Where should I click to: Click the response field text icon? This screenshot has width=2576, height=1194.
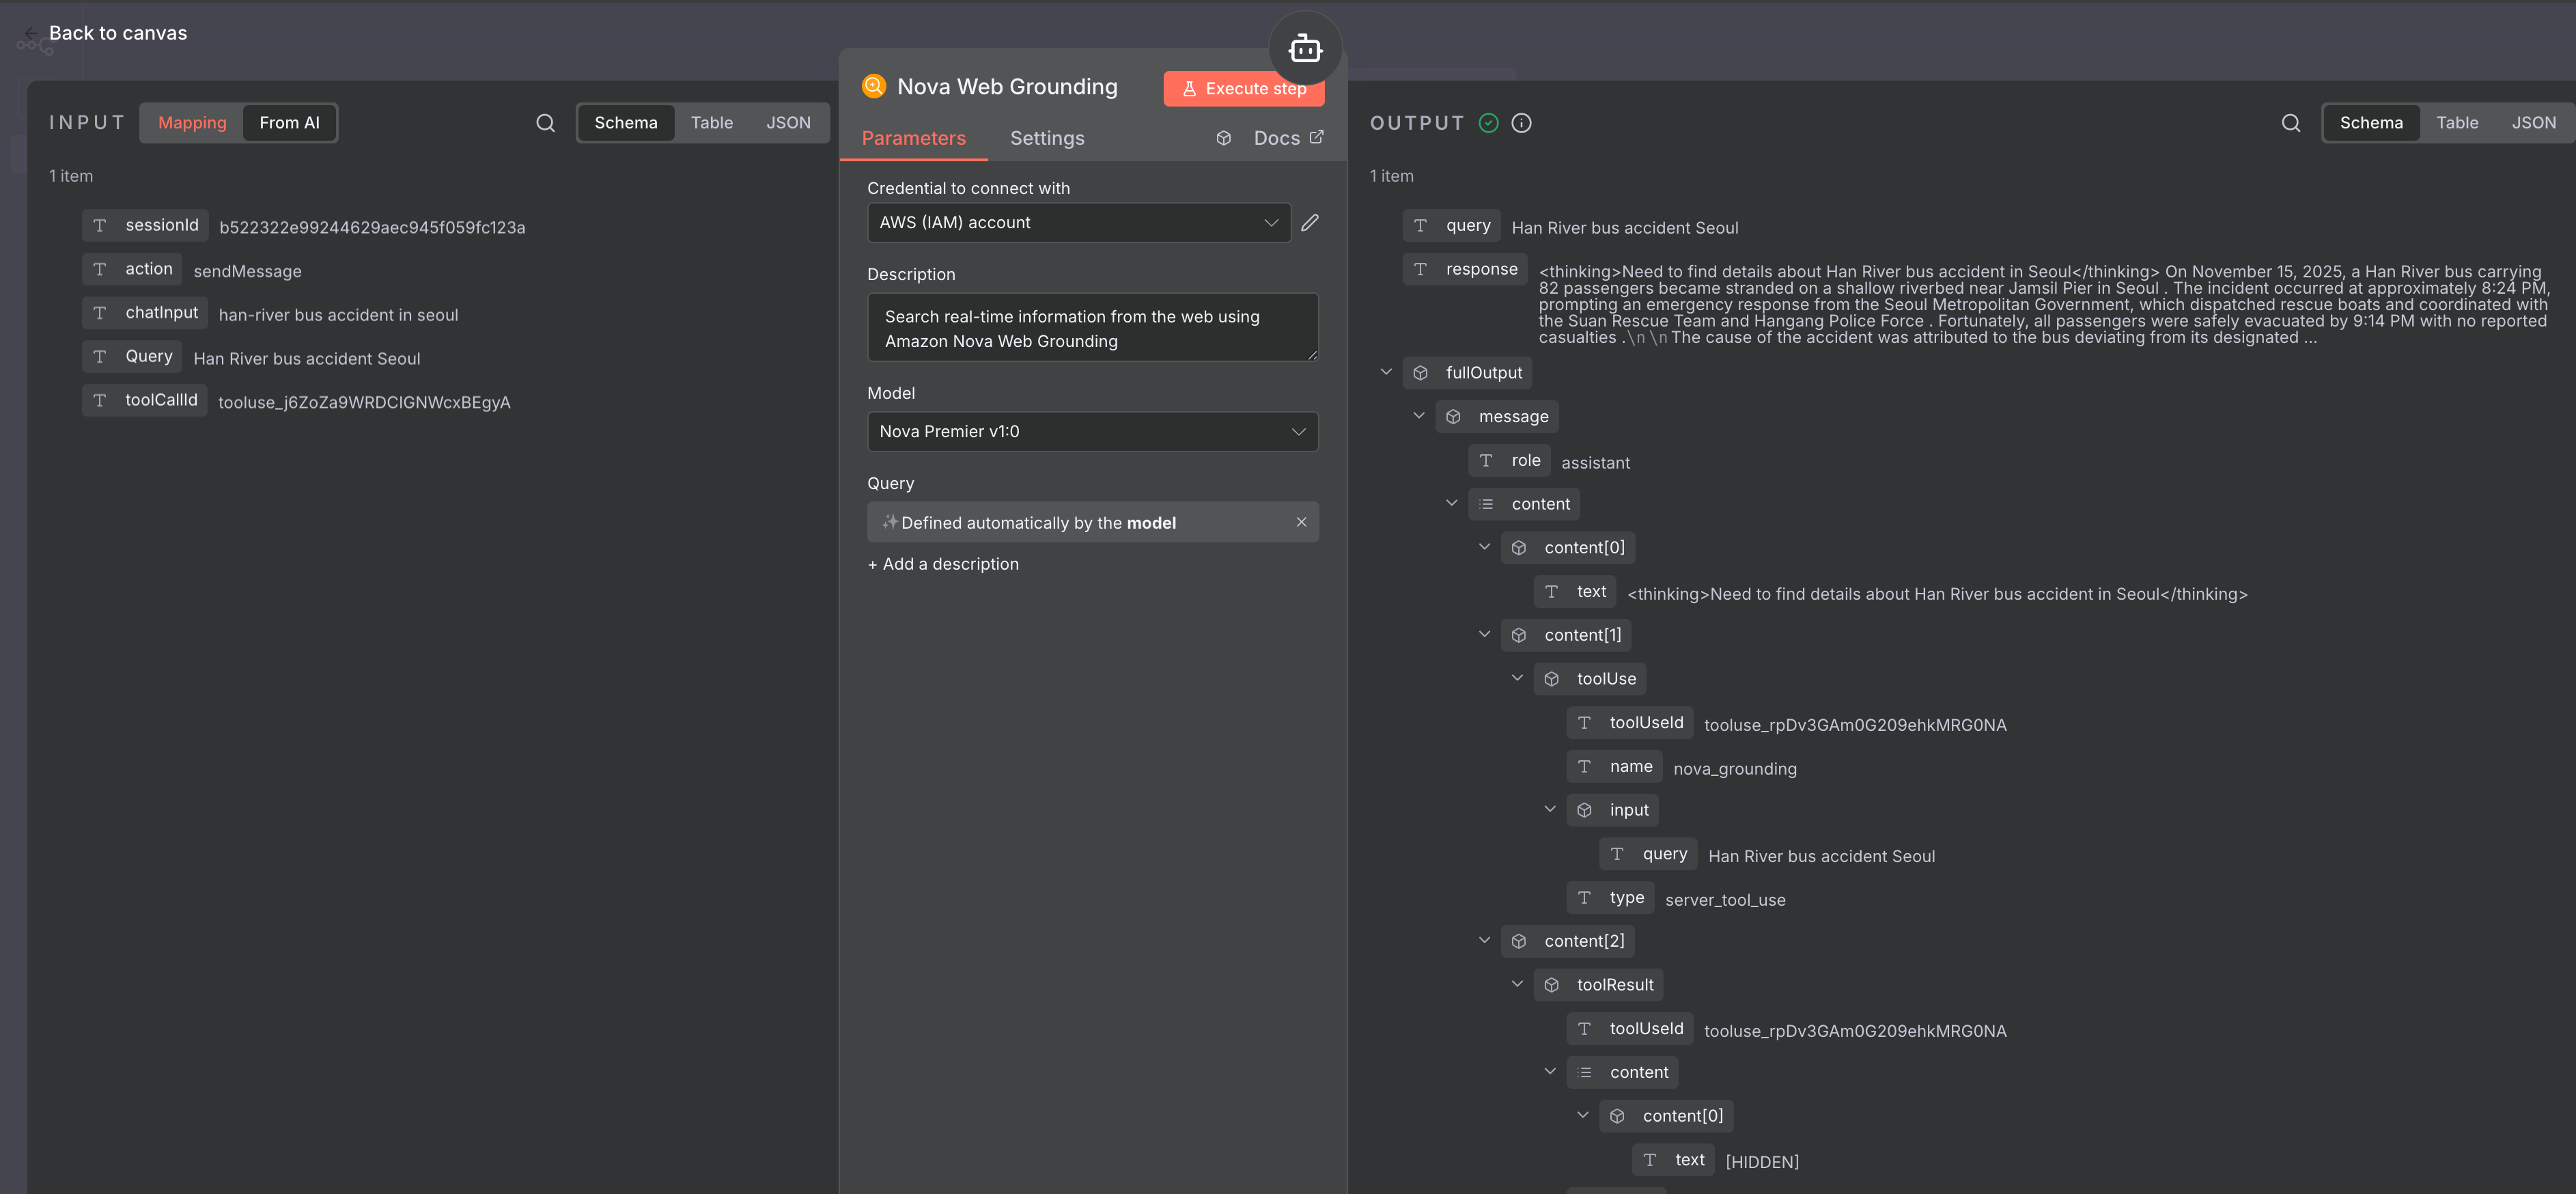tap(1420, 269)
